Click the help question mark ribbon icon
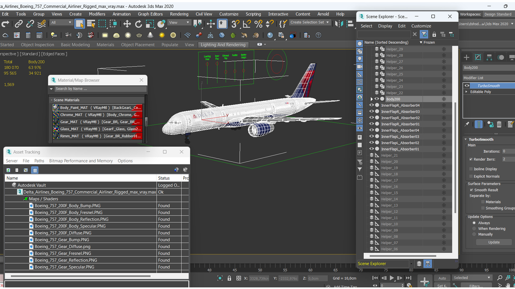The height and width of the screenshot is (289, 515). (318, 35)
